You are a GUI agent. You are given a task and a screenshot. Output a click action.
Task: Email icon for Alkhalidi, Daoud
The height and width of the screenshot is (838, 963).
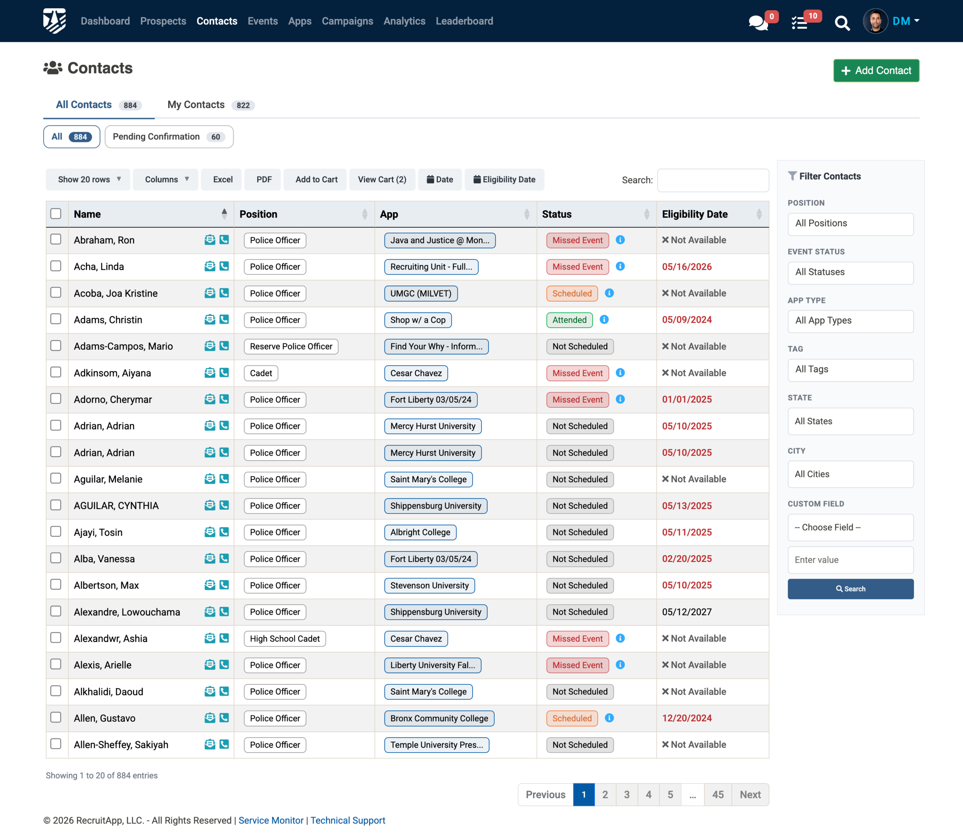coord(210,691)
